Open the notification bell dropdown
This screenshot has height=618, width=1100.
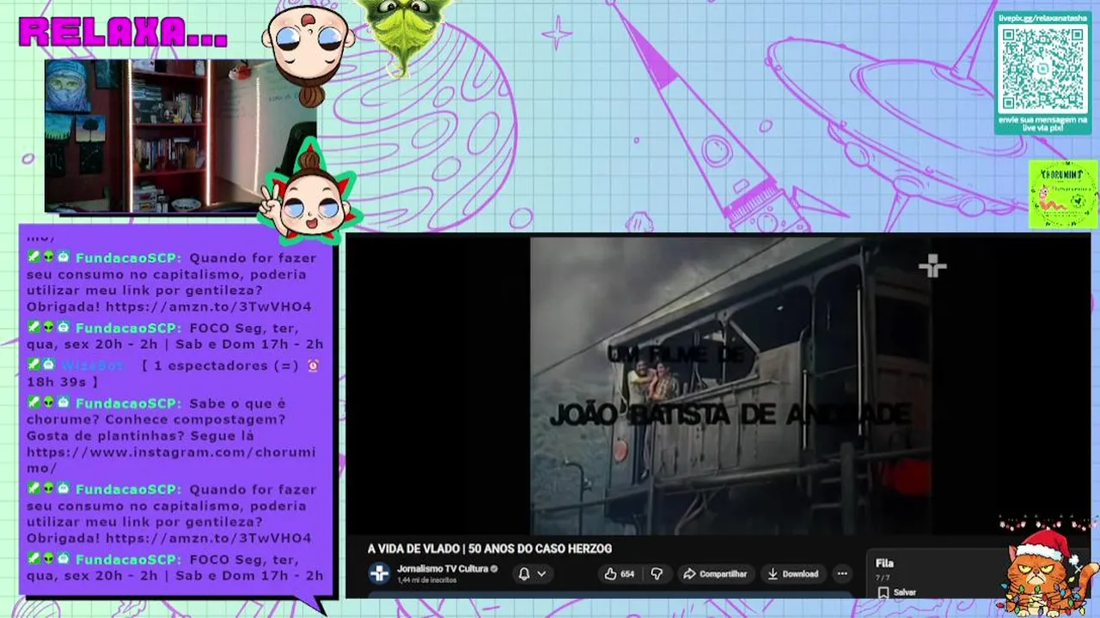pos(531,574)
